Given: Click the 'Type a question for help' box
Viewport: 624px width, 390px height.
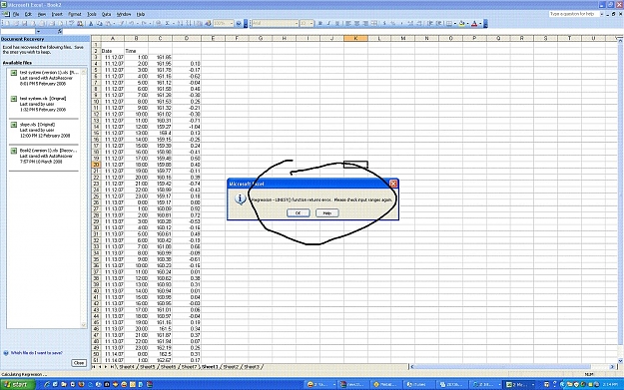Looking at the screenshot, I should 574,14.
